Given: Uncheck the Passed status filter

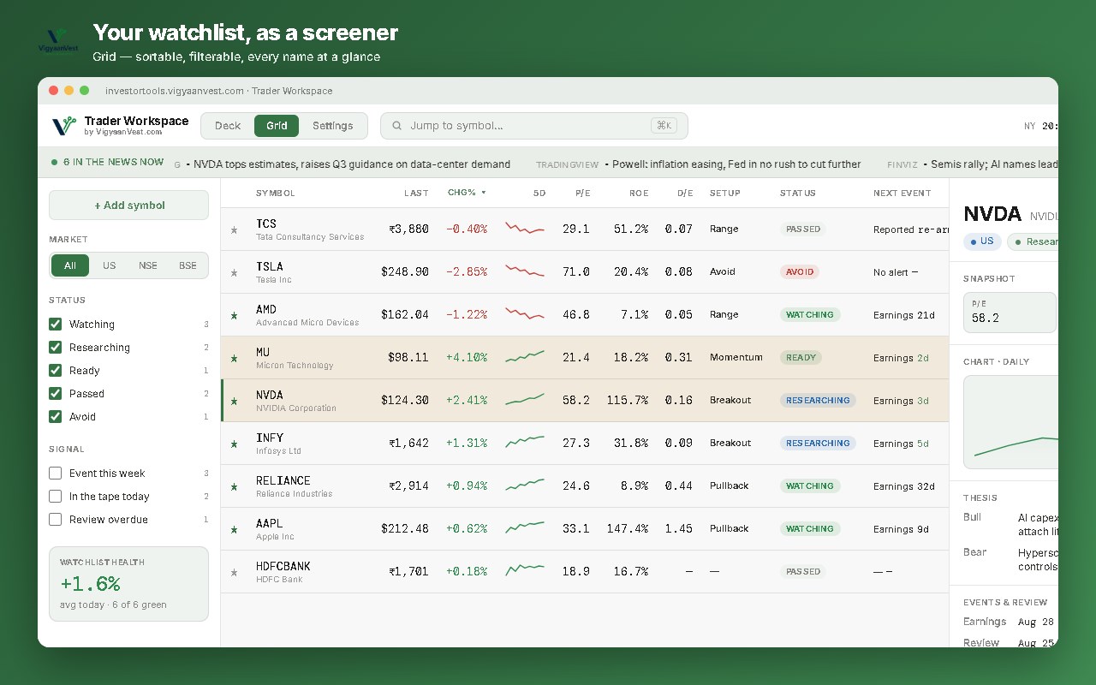Looking at the screenshot, I should (56, 393).
